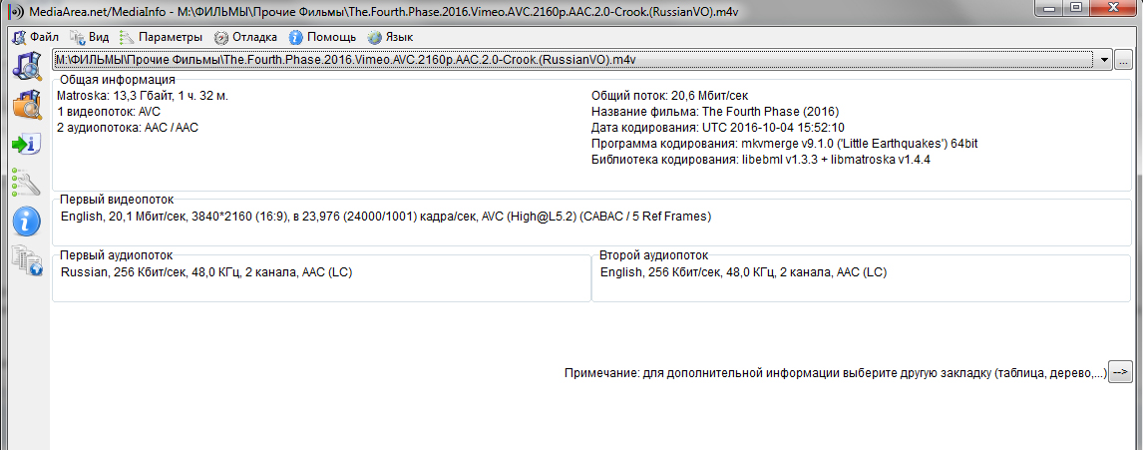The height and width of the screenshot is (450, 1143).
Task: Open the Язык language menu
Action: pos(390,37)
